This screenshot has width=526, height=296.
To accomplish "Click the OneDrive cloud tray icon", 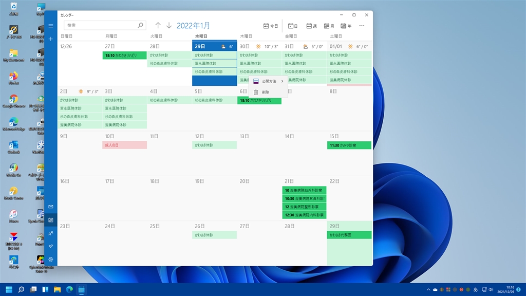I will coord(435,290).
